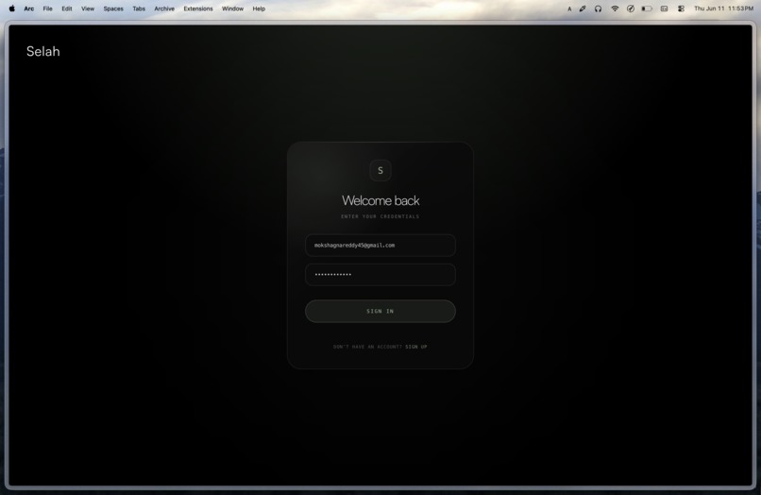
Task: Open the Spaces menu
Action: pos(113,9)
